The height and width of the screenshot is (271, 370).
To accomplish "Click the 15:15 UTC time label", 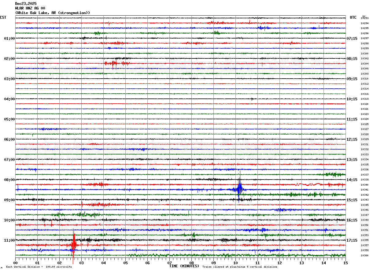I will [352, 200].
